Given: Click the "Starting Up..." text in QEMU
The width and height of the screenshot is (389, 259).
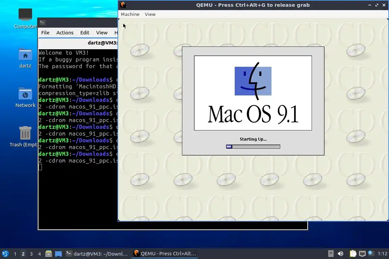Looking at the screenshot, I should pyautogui.click(x=253, y=139).
